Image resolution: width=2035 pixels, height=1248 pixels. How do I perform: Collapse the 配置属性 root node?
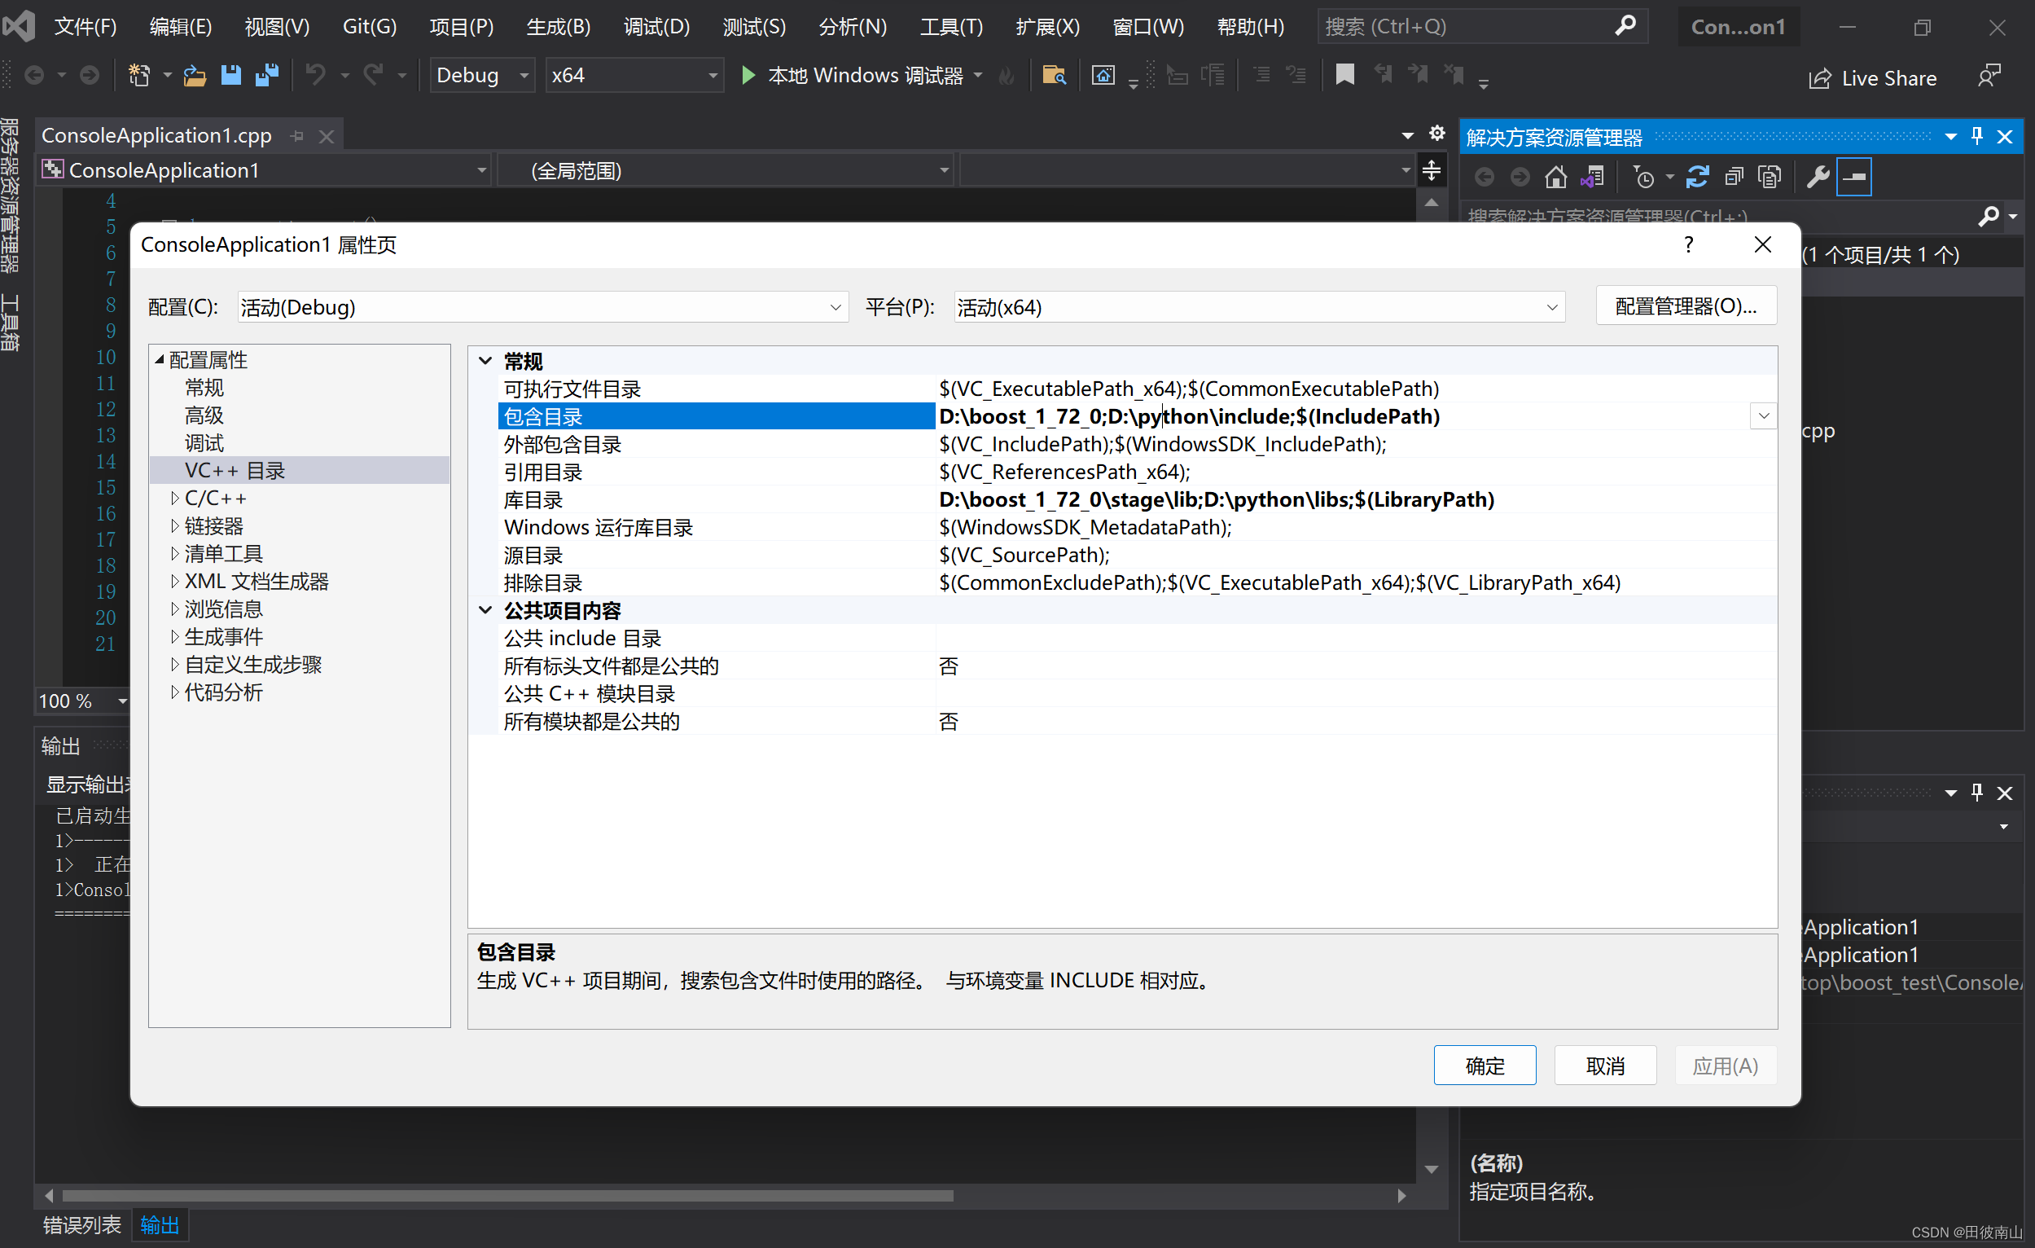click(160, 359)
